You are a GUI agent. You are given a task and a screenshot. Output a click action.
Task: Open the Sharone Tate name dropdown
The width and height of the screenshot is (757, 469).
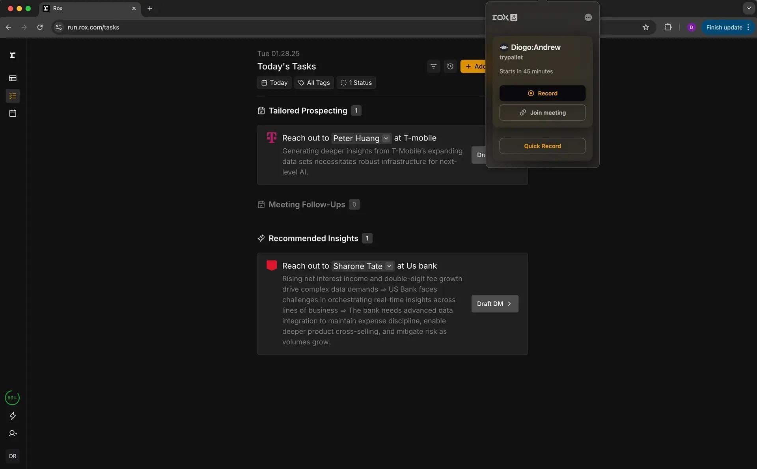(390, 266)
